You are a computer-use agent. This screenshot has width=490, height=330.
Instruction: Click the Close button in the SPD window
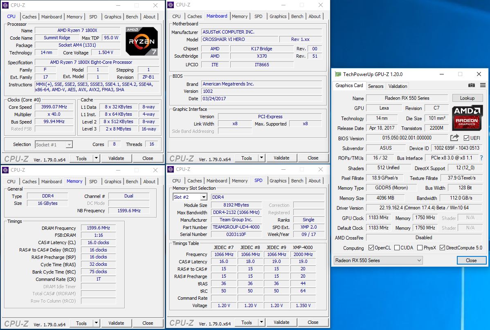313,322
